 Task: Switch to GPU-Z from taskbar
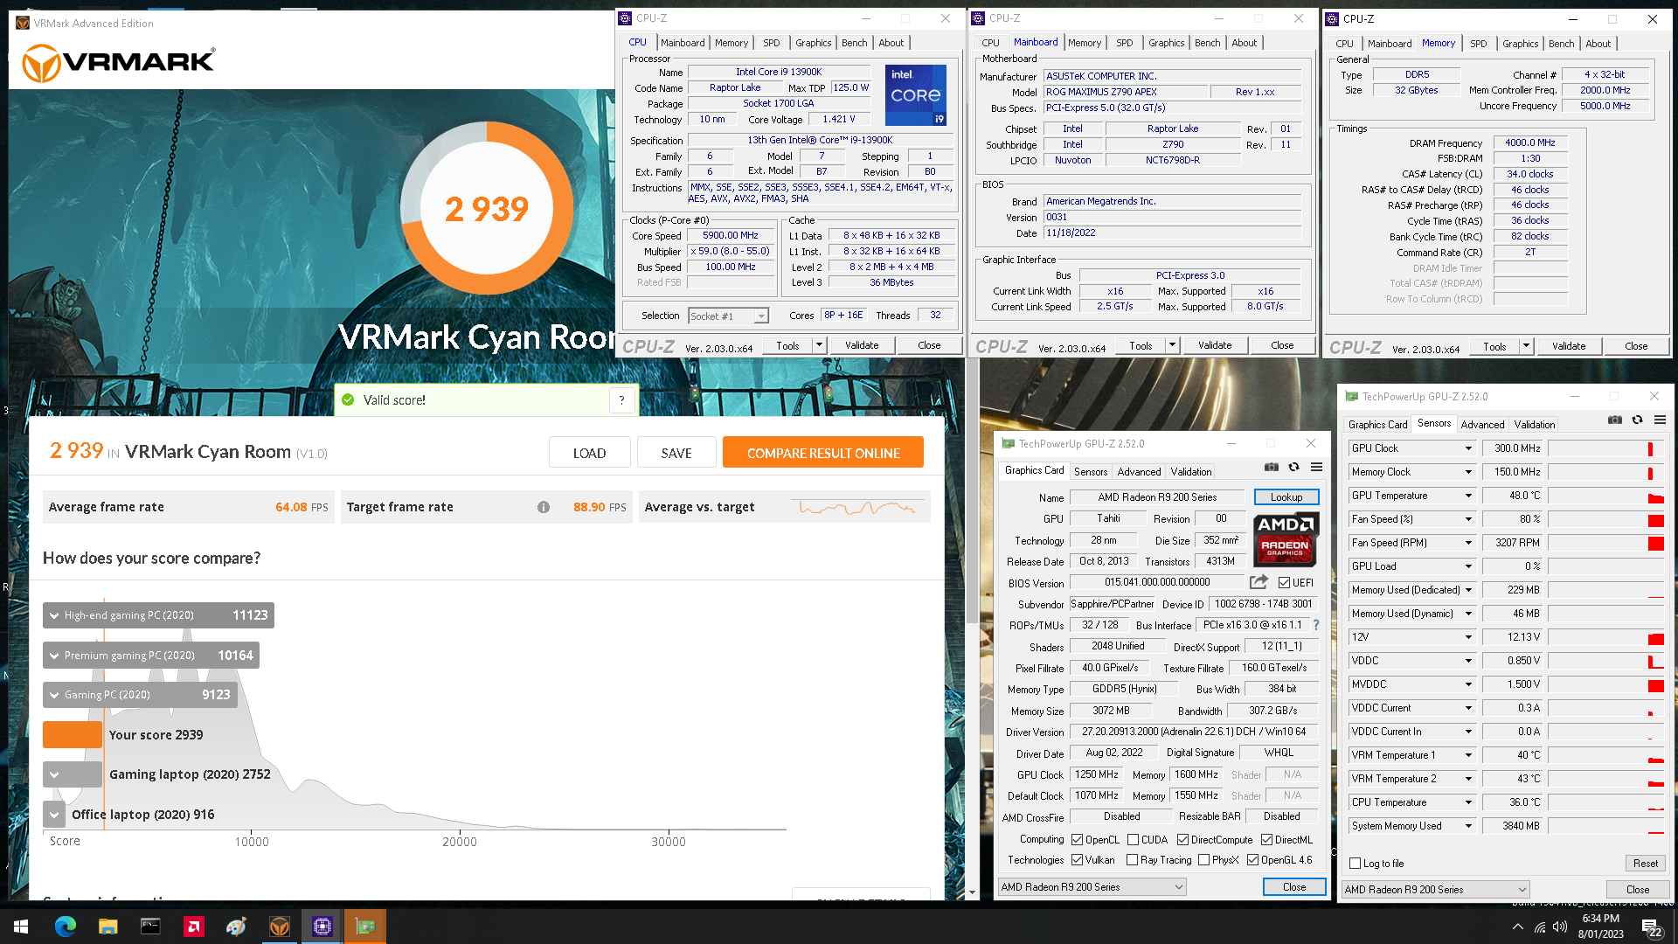point(364,926)
